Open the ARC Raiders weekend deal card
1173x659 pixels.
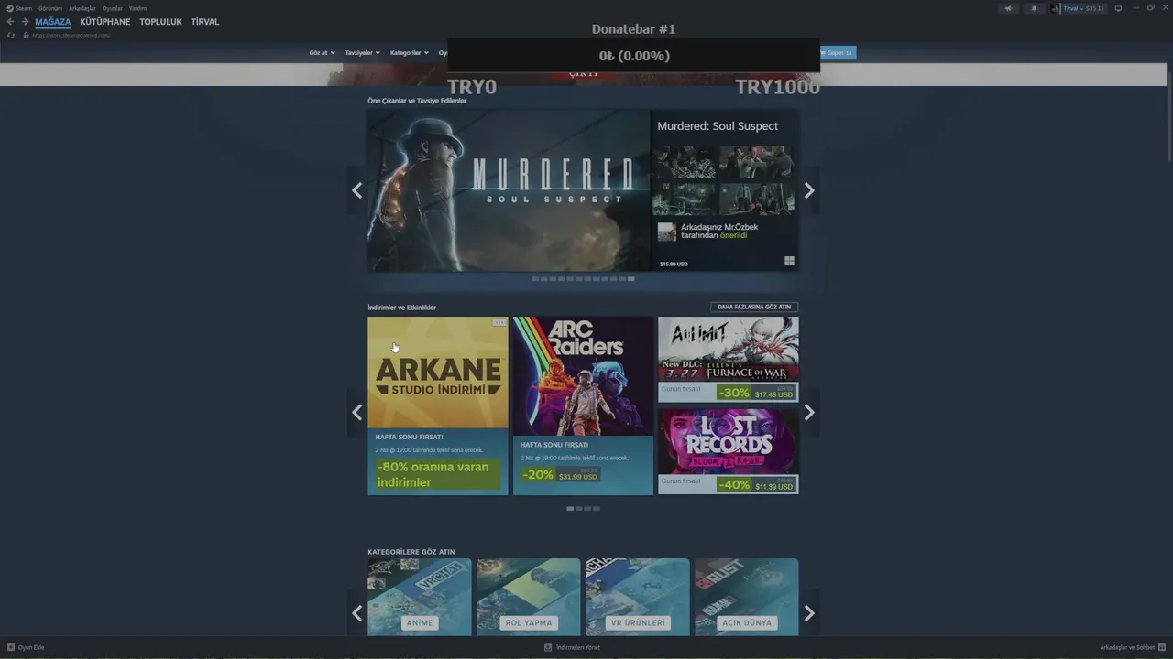click(x=583, y=405)
